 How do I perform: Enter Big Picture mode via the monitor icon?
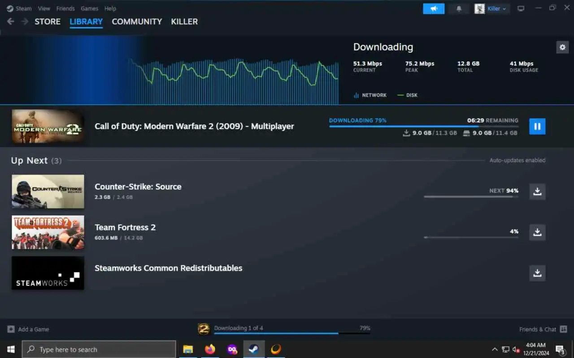521,9
